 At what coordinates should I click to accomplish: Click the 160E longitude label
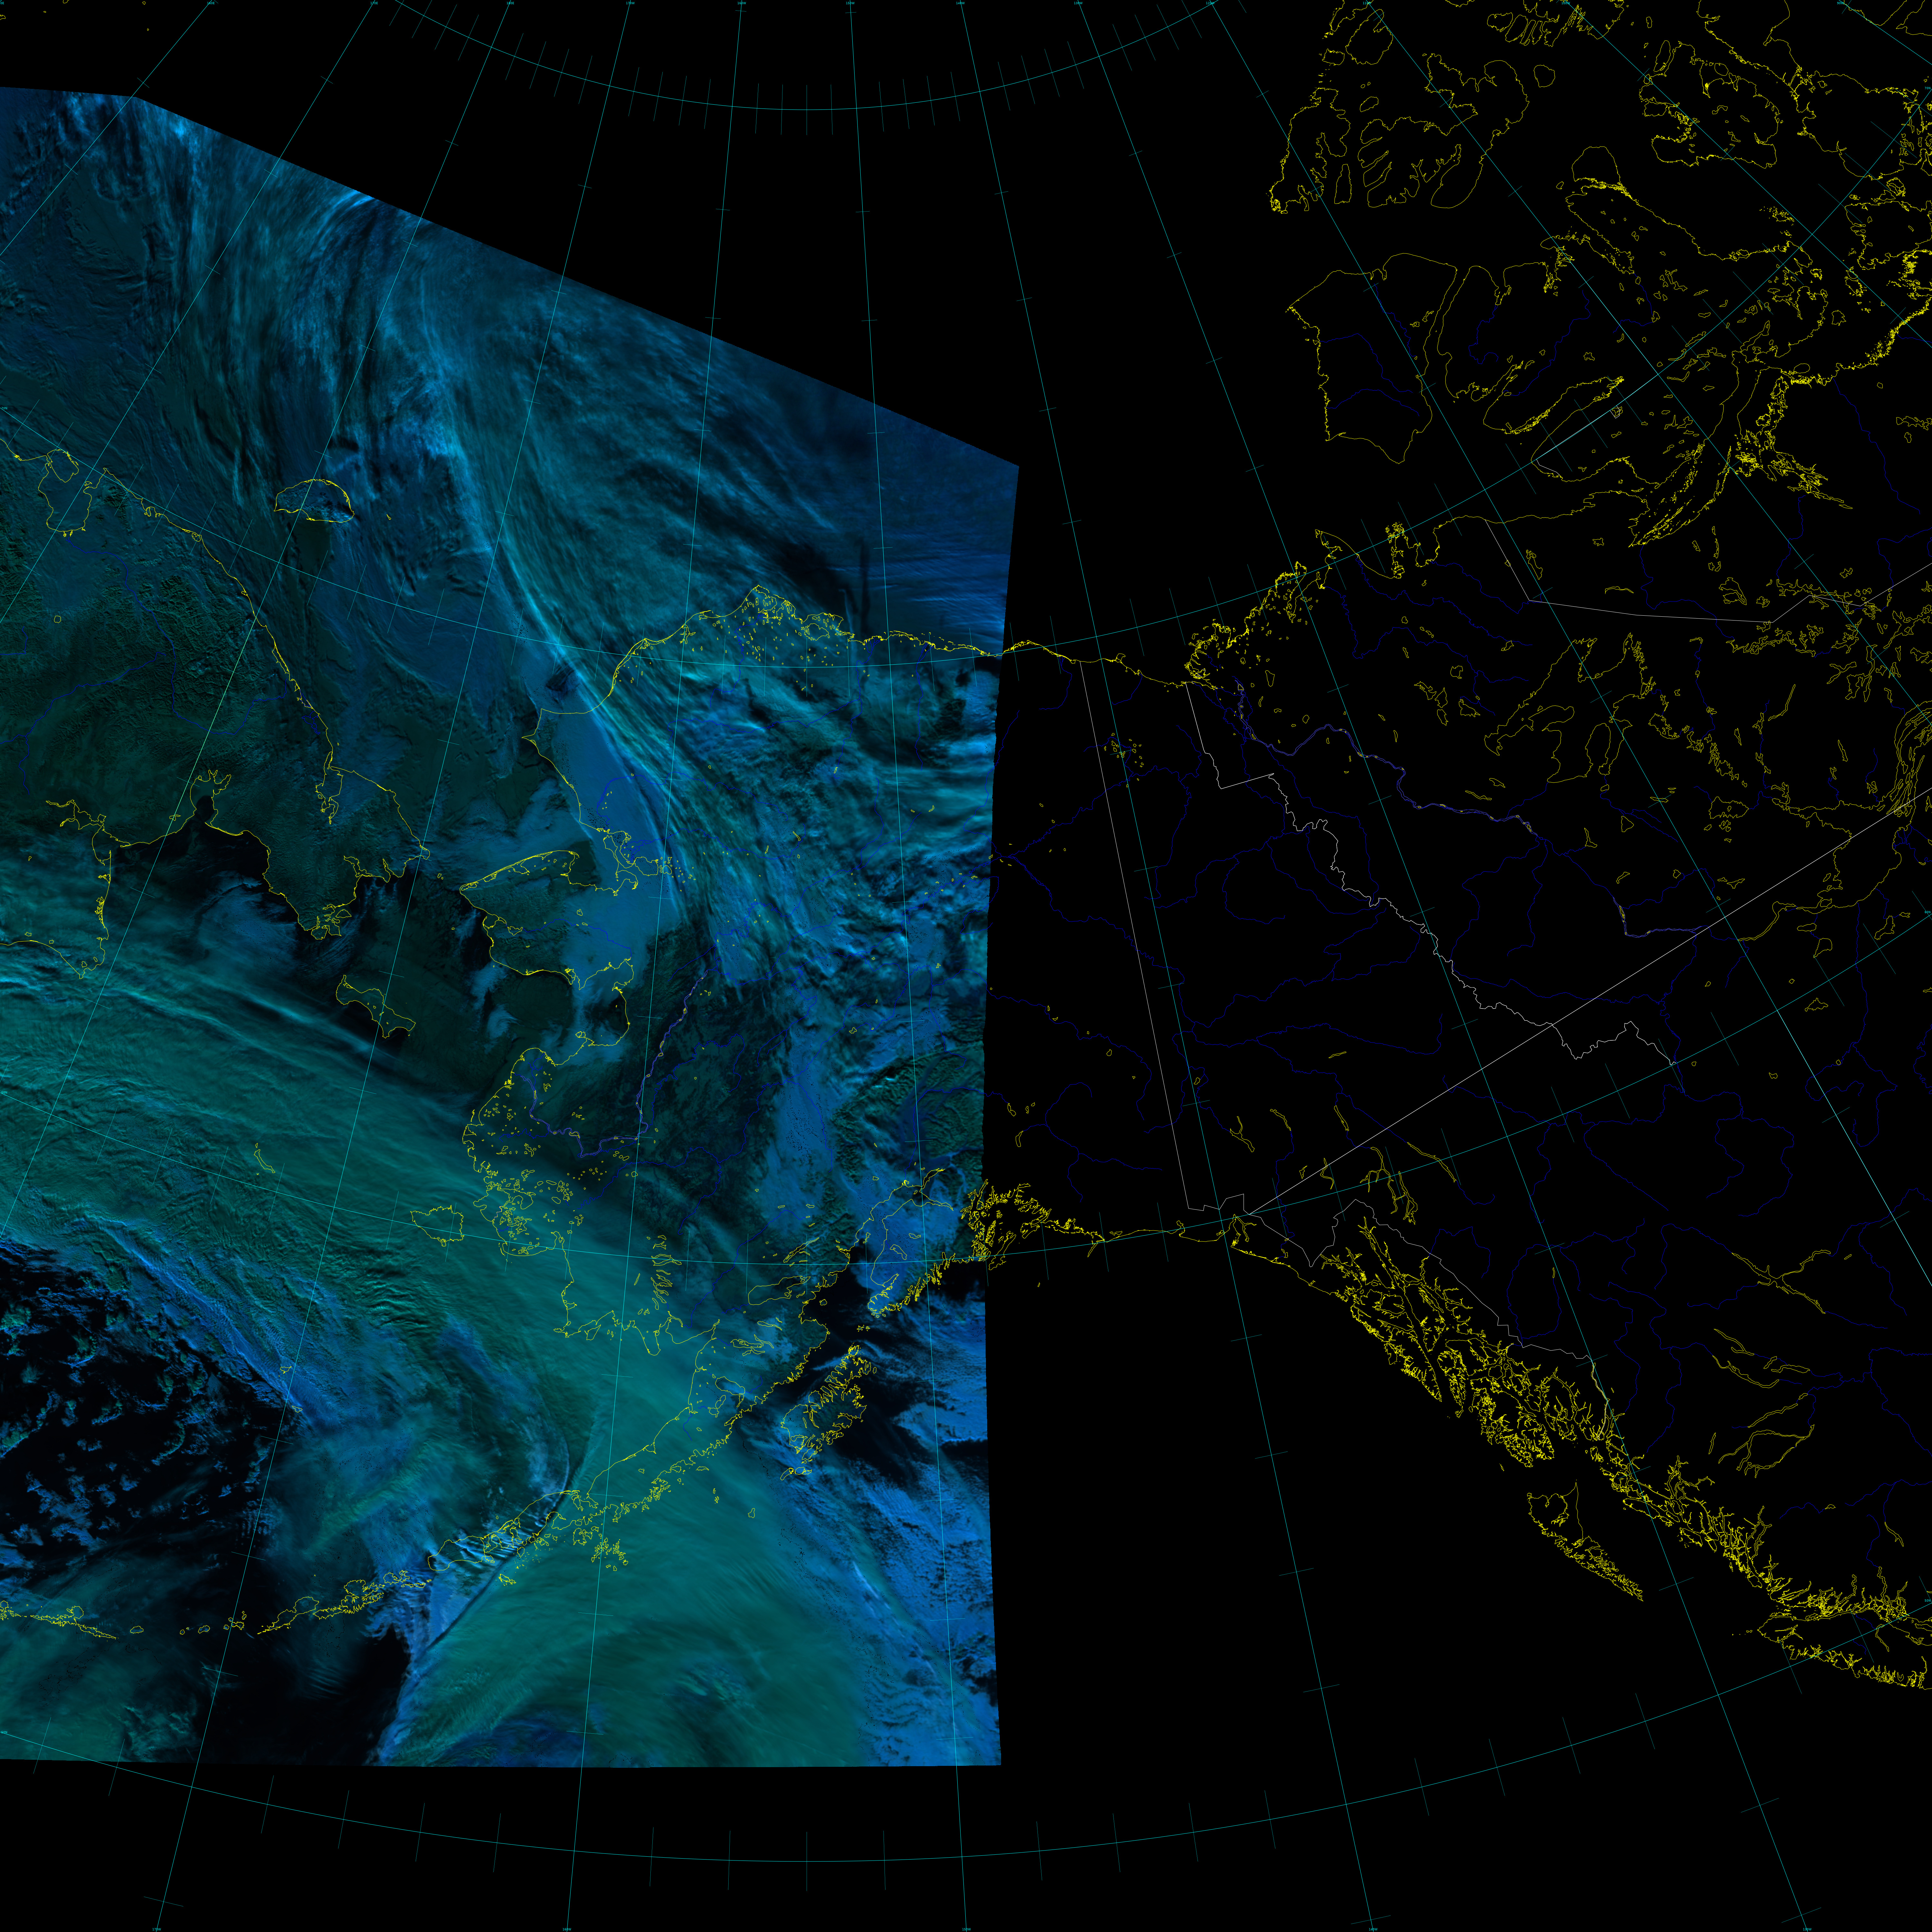coord(211,3)
